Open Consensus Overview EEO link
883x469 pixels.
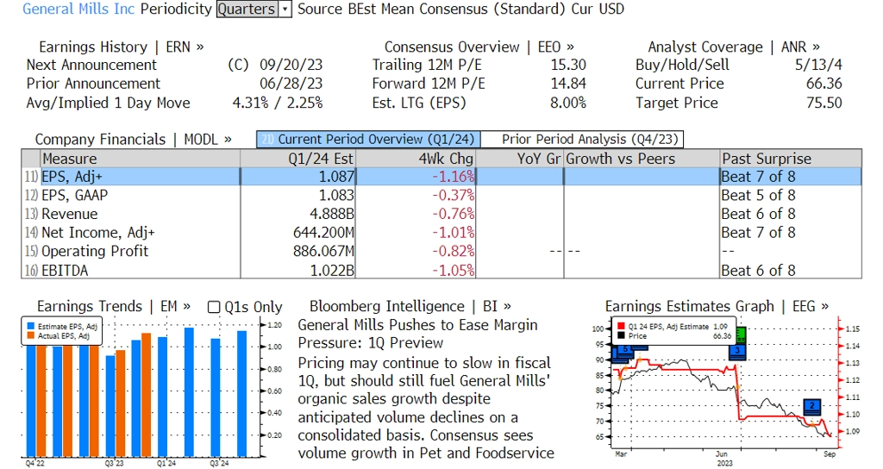pos(479,47)
